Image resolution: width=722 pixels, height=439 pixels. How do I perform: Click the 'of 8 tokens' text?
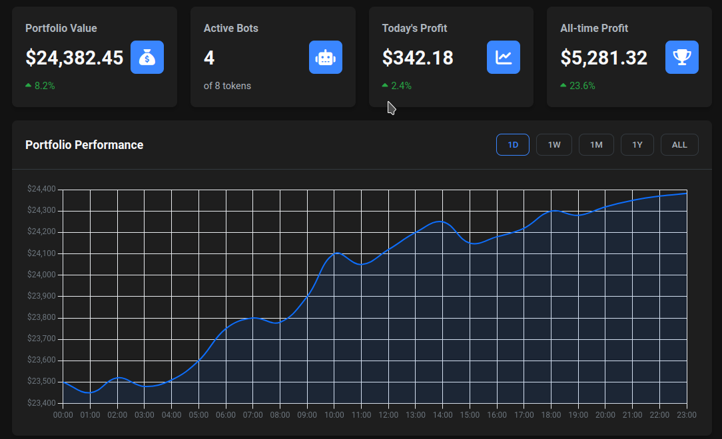pyautogui.click(x=227, y=86)
